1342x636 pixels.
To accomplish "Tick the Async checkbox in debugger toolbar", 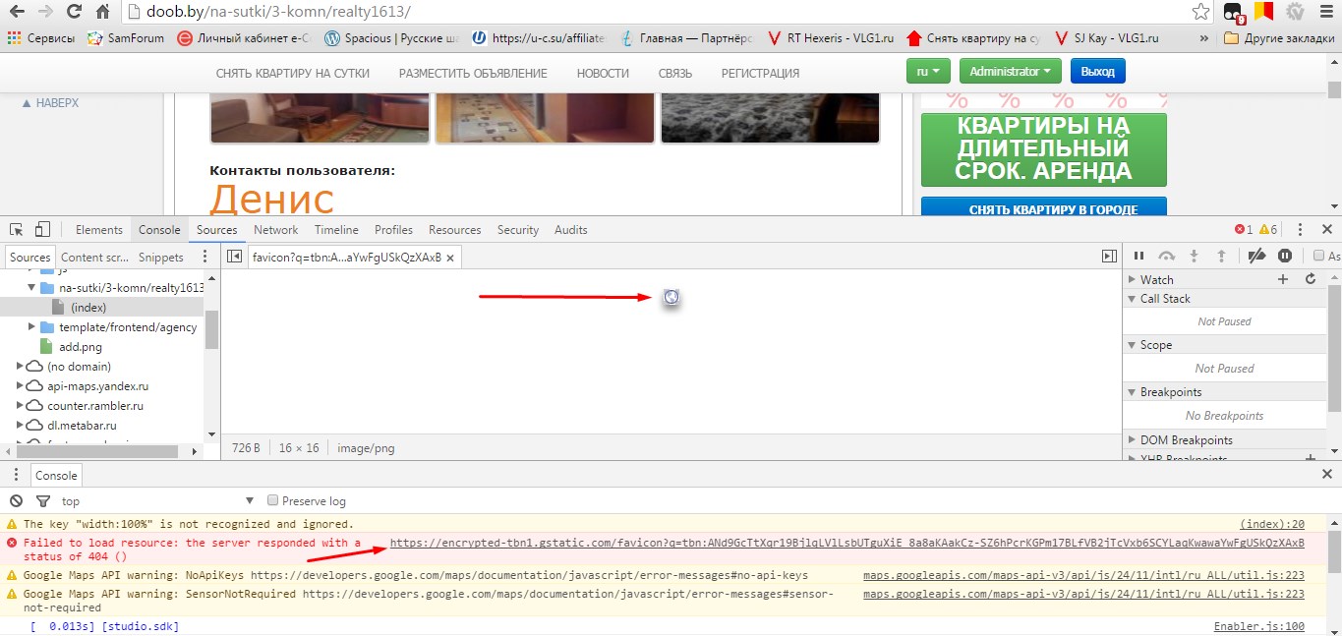I will [x=1319, y=256].
